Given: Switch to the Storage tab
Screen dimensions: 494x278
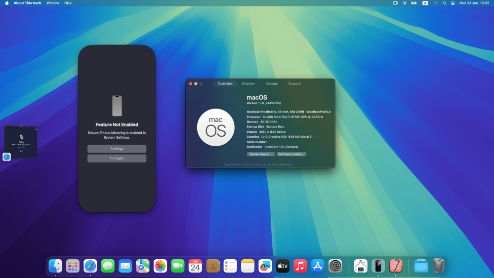Looking at the screenshot, I should (x=272, y=83).
